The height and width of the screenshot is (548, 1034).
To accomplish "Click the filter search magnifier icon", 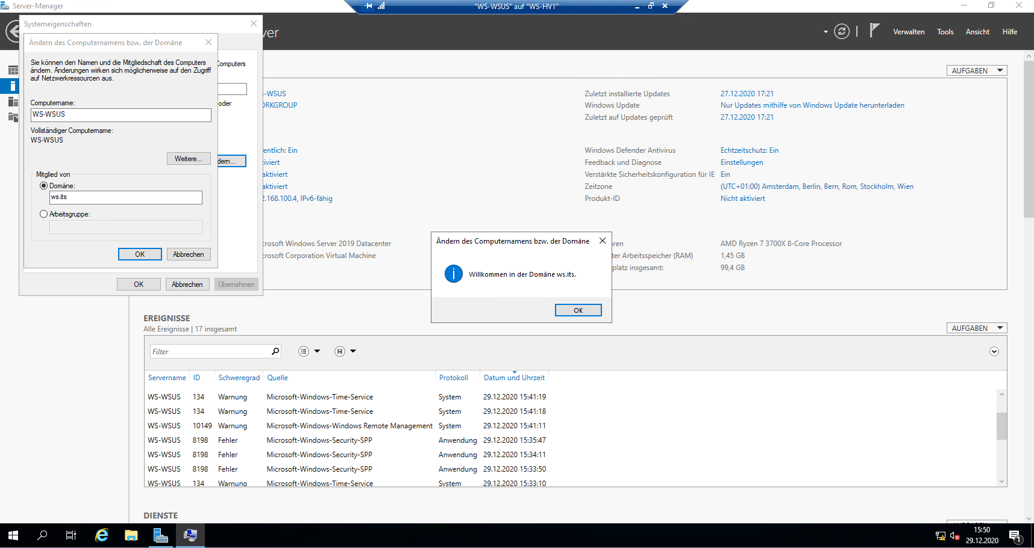I will (275, 351).
